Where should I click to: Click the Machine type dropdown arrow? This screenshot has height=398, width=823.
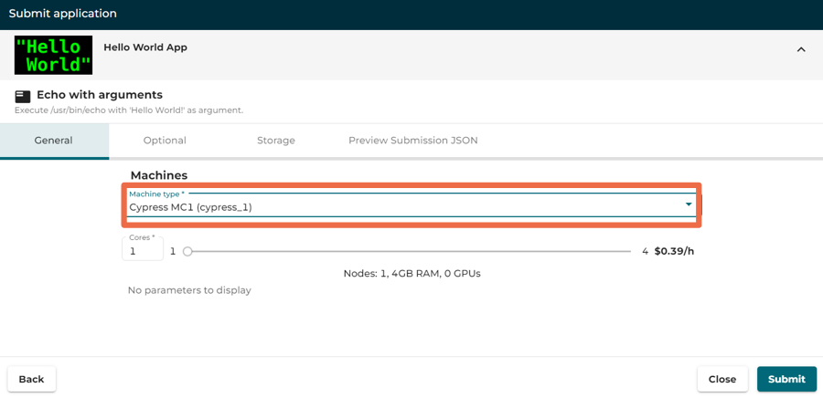[x=689, y=204]
